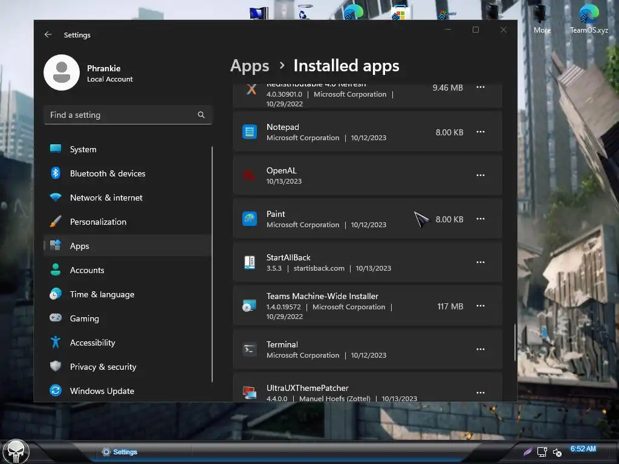Click the Apps breadcrumb link

(250, 66)
